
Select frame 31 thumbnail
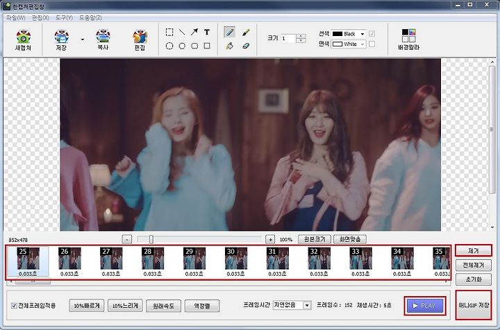tap(277, 261)
